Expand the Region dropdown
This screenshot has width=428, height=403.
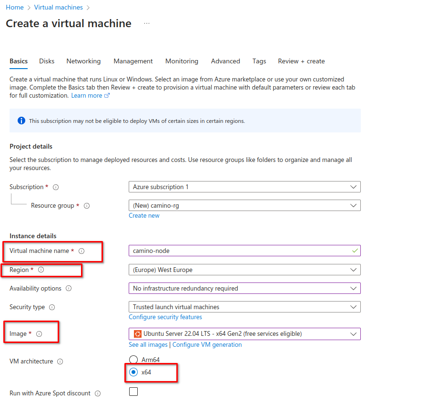pyautogui.click(x=245, y=270)
